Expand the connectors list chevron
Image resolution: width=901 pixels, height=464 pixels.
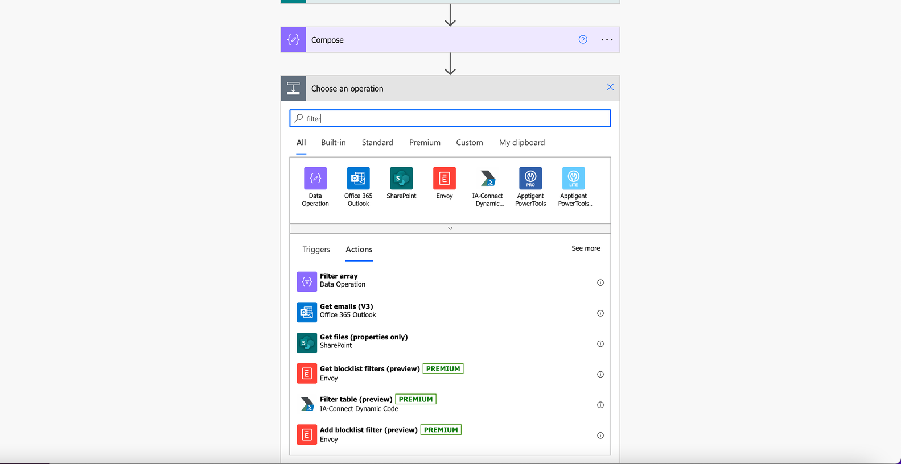pos(450,228)
